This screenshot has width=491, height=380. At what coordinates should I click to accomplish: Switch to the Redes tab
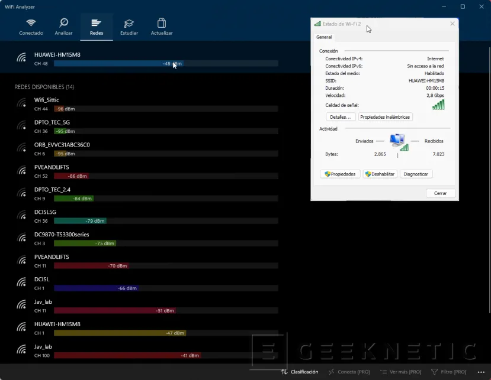pyautogui.click(x=97, y=27)
